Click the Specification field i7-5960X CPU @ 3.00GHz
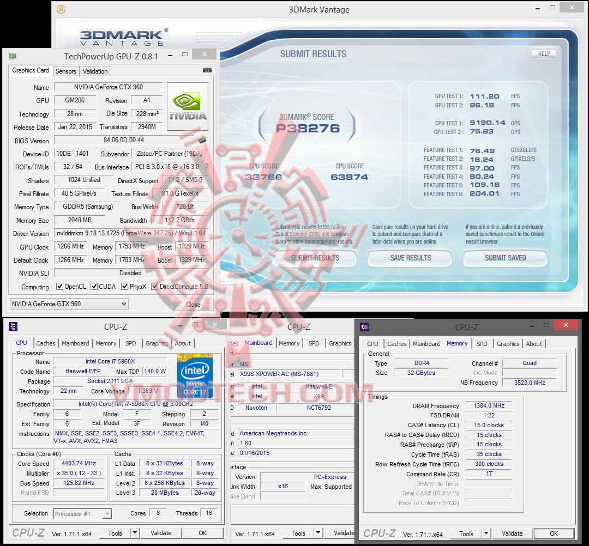Viewport: 589px width, 546px height. 136,404
